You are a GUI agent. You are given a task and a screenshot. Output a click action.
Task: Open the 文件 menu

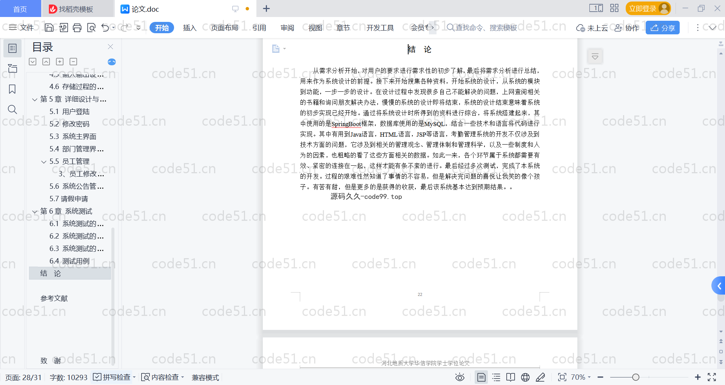22,28
